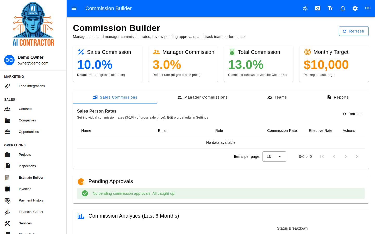Open the Reports tab
375x234 pixels.
point(338,97)
